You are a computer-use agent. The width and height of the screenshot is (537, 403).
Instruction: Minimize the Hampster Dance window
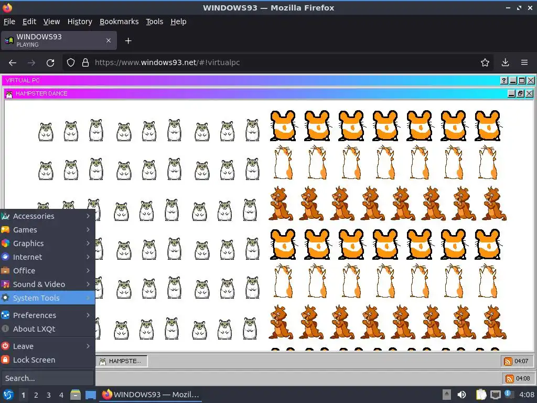click(511, 93)
